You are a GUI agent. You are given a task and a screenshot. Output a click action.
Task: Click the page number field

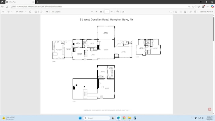[x=107, y=12]
